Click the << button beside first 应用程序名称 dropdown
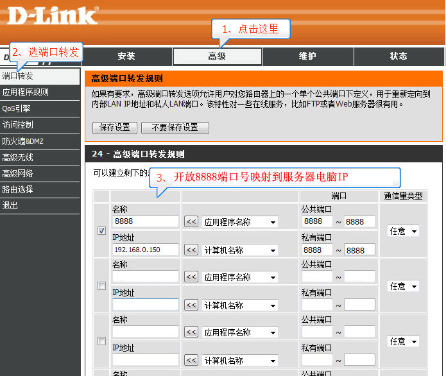The width and height of the screenshot is (446, 376). pyautogui.click(x=191, y=222)
